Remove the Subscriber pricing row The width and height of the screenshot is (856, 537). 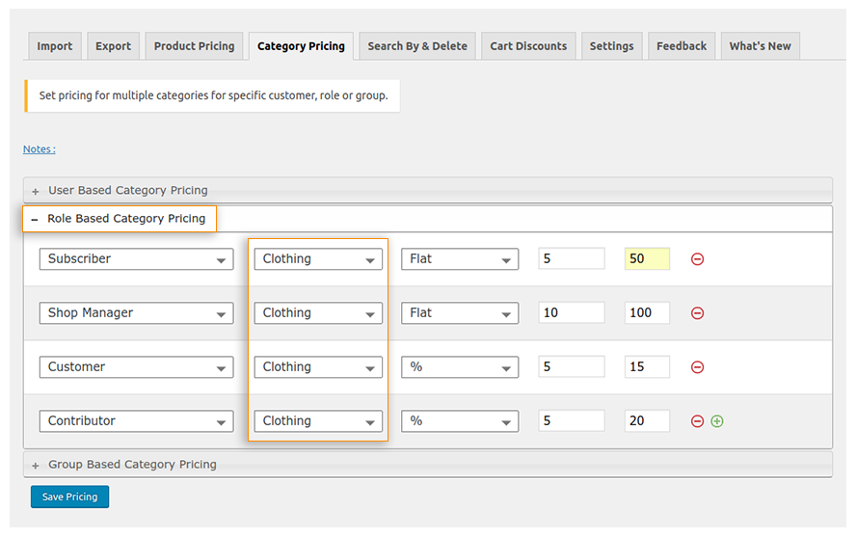(697, 259)
